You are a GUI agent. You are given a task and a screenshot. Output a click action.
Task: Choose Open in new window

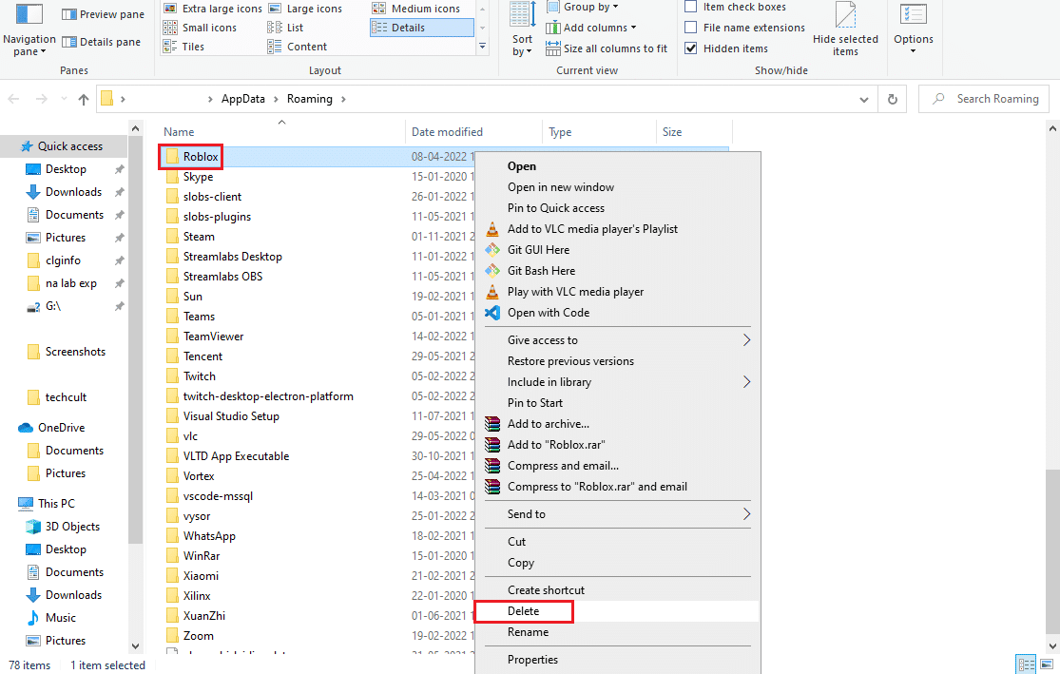tap(560, 187)
